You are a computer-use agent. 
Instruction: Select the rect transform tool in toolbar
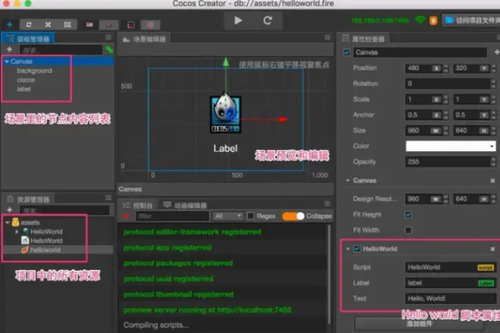(x=67, y=24)
